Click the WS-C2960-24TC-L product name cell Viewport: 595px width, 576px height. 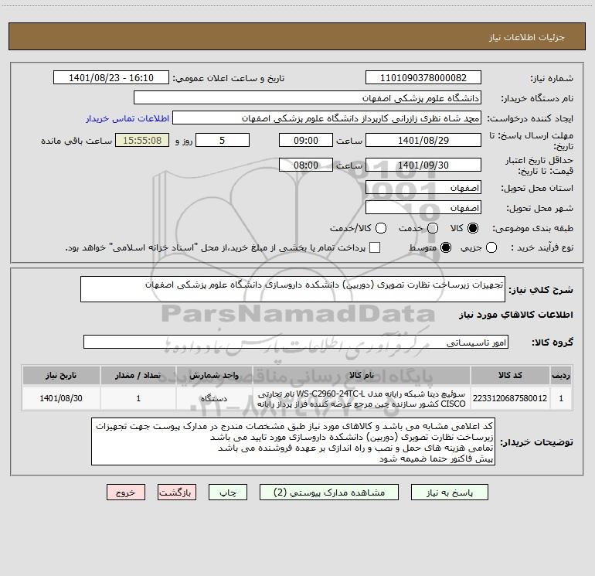pos(362,398)
